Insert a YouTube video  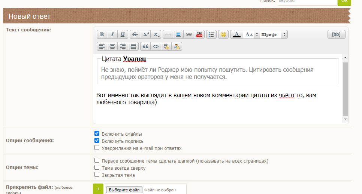click(x=199, y=34)
